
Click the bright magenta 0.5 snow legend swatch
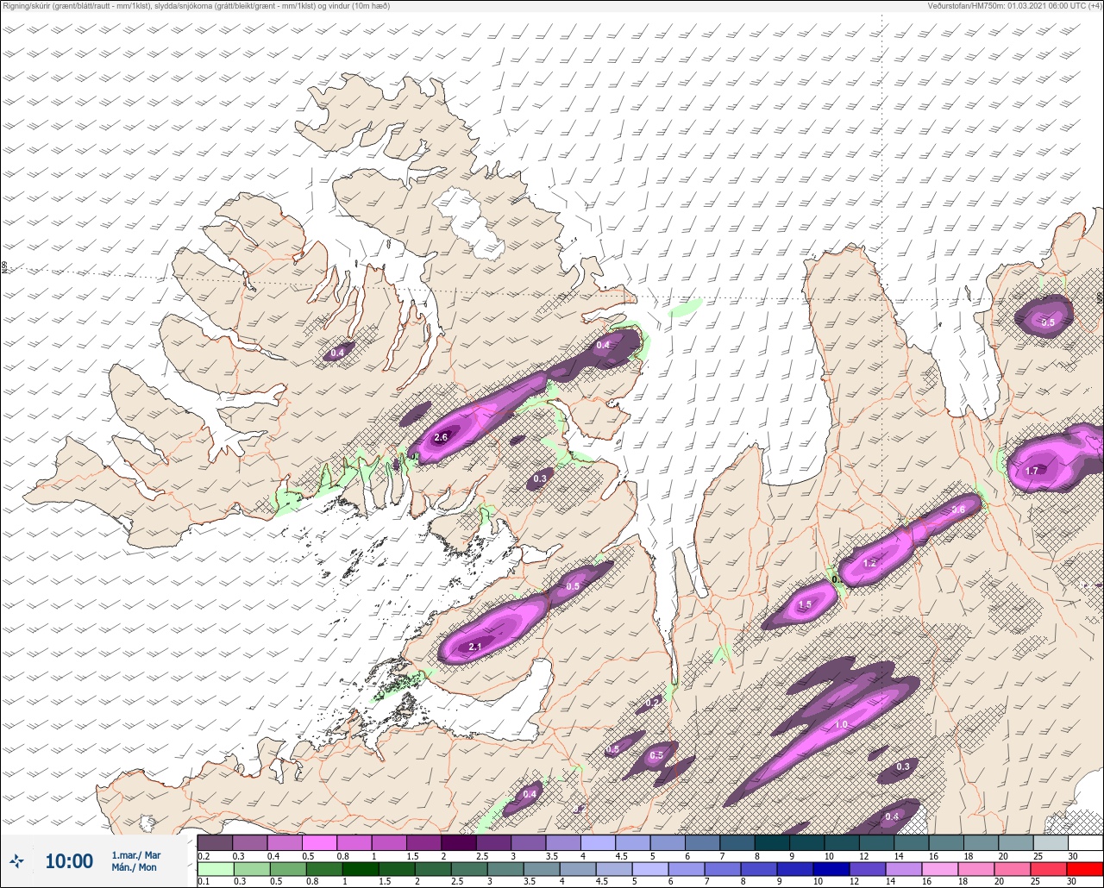click(x=320, y=842)
